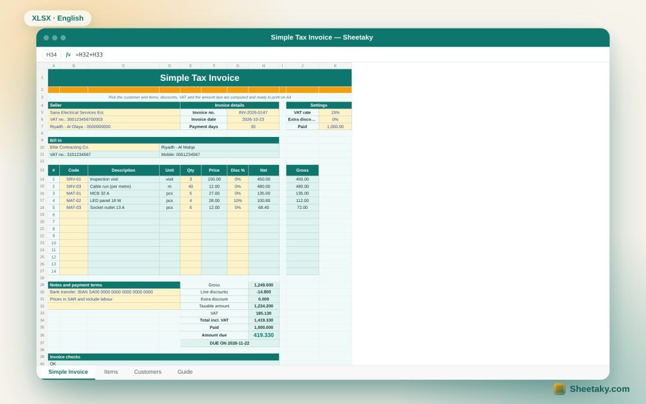Select column C header

pos(123,66)
